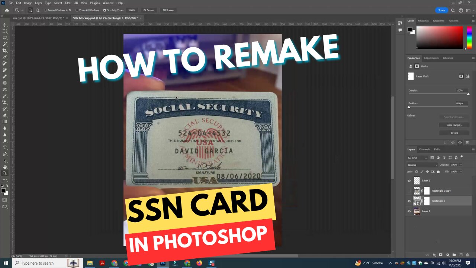This screenshot has width=476, height=268.
Task: Click the Add layer style fx icon
Action: [434, 255]
